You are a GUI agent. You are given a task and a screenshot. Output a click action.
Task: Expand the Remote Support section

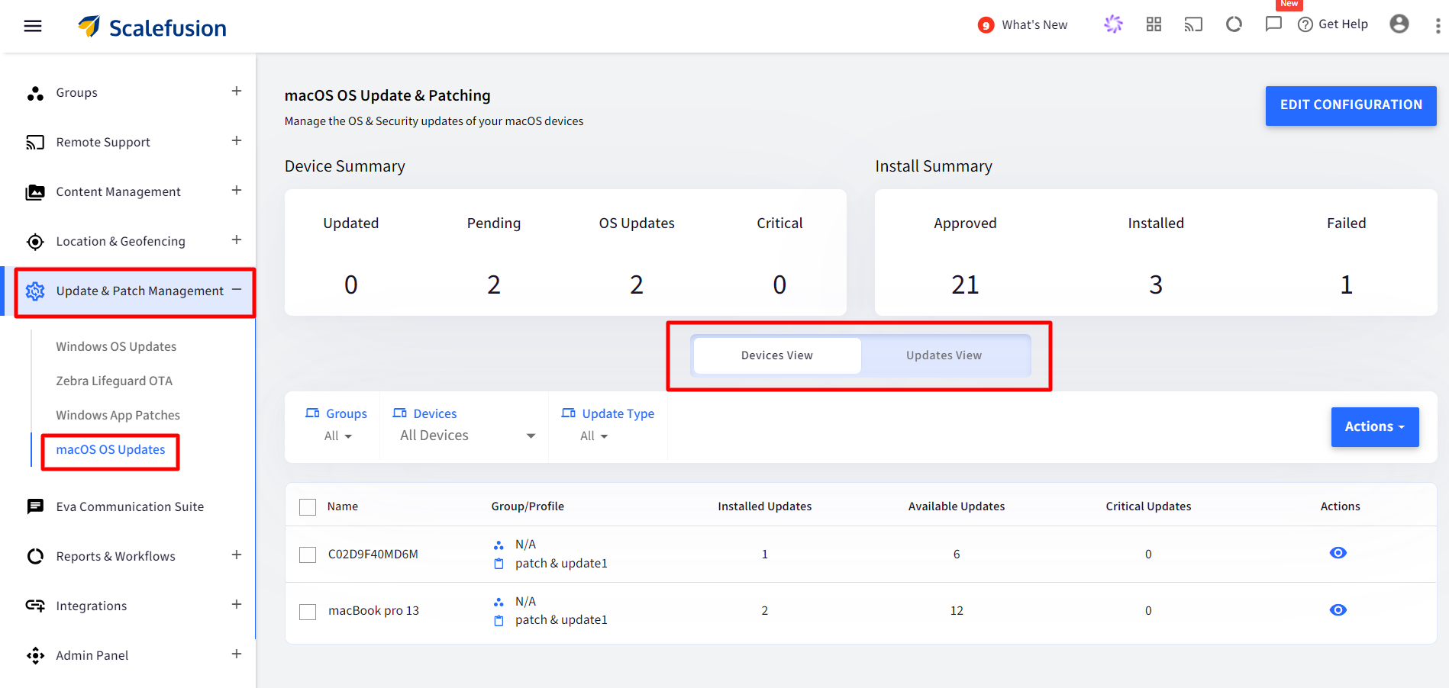(237, 140)
